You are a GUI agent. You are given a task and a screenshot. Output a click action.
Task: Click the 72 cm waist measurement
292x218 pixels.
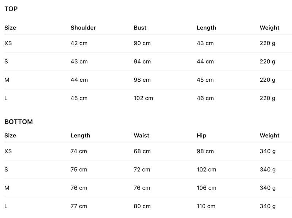coord(142,170)
